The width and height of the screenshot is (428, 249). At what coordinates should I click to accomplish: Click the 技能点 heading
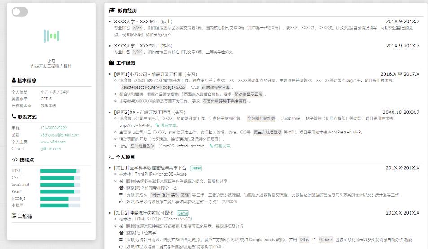(26, 160)
